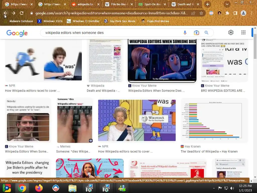
Task: Share this page from the address bar
Action: 193,13
